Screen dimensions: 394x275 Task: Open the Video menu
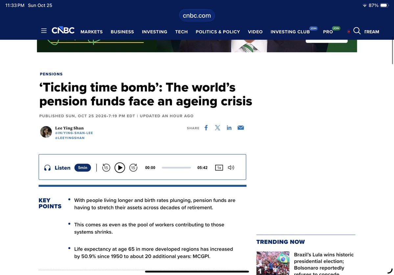[x=255, y=32]
